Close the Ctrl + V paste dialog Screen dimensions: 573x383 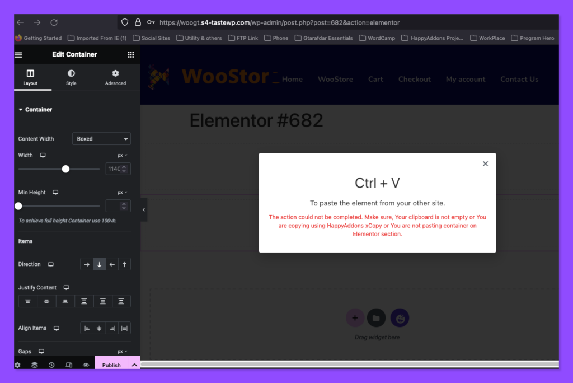[x=485, y=164]
